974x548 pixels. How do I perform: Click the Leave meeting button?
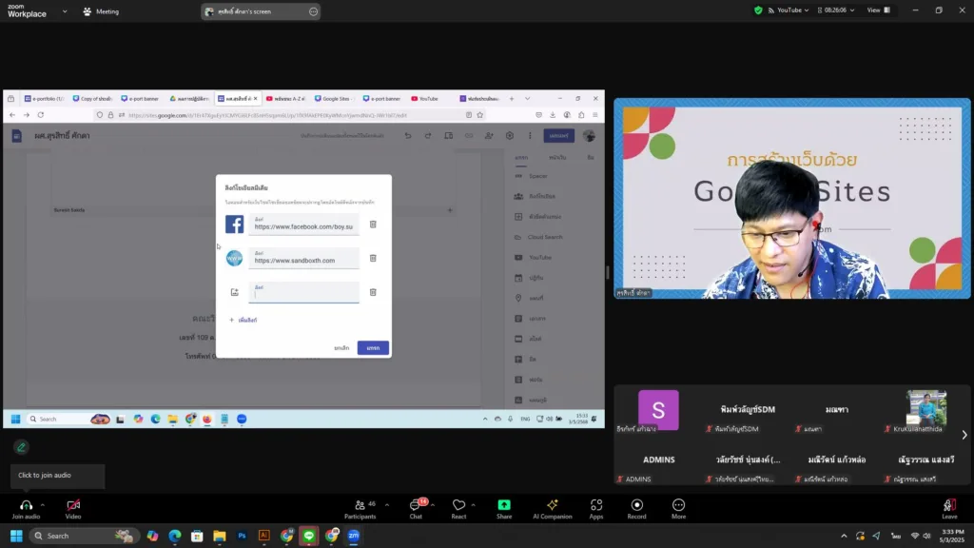point(948,507)
